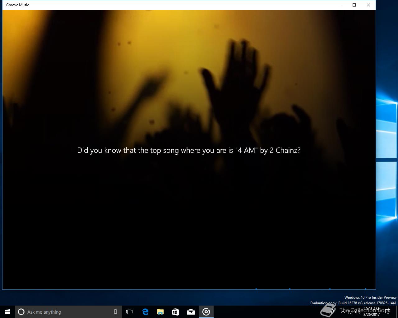Open the People icon in the tray
Viewport: 398px width, 318px height.
pos(332,312)
